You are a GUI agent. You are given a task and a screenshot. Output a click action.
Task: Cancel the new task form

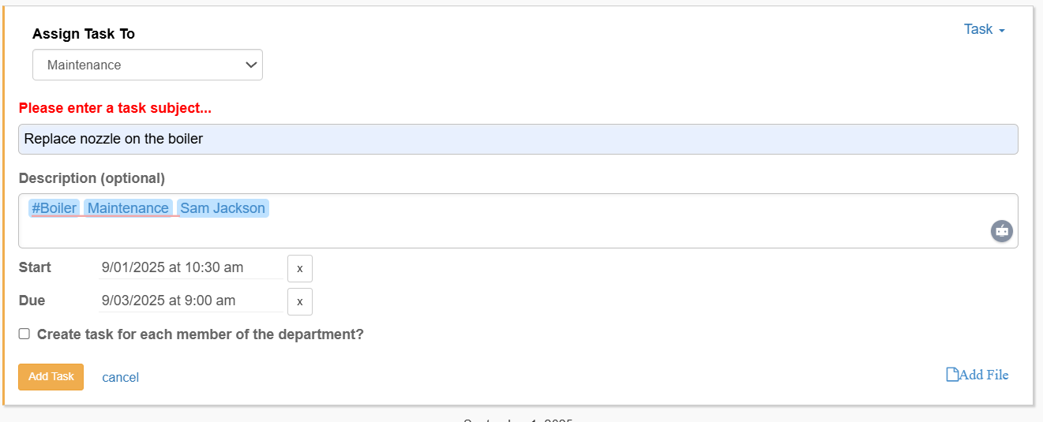pos(121,377)
